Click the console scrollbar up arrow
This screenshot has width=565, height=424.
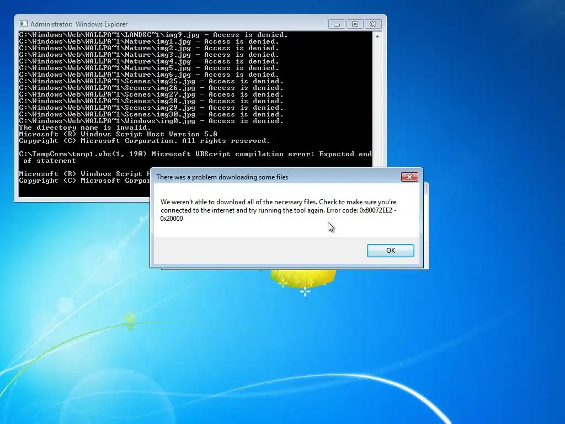pyautogui.click(x=377, y=36)
